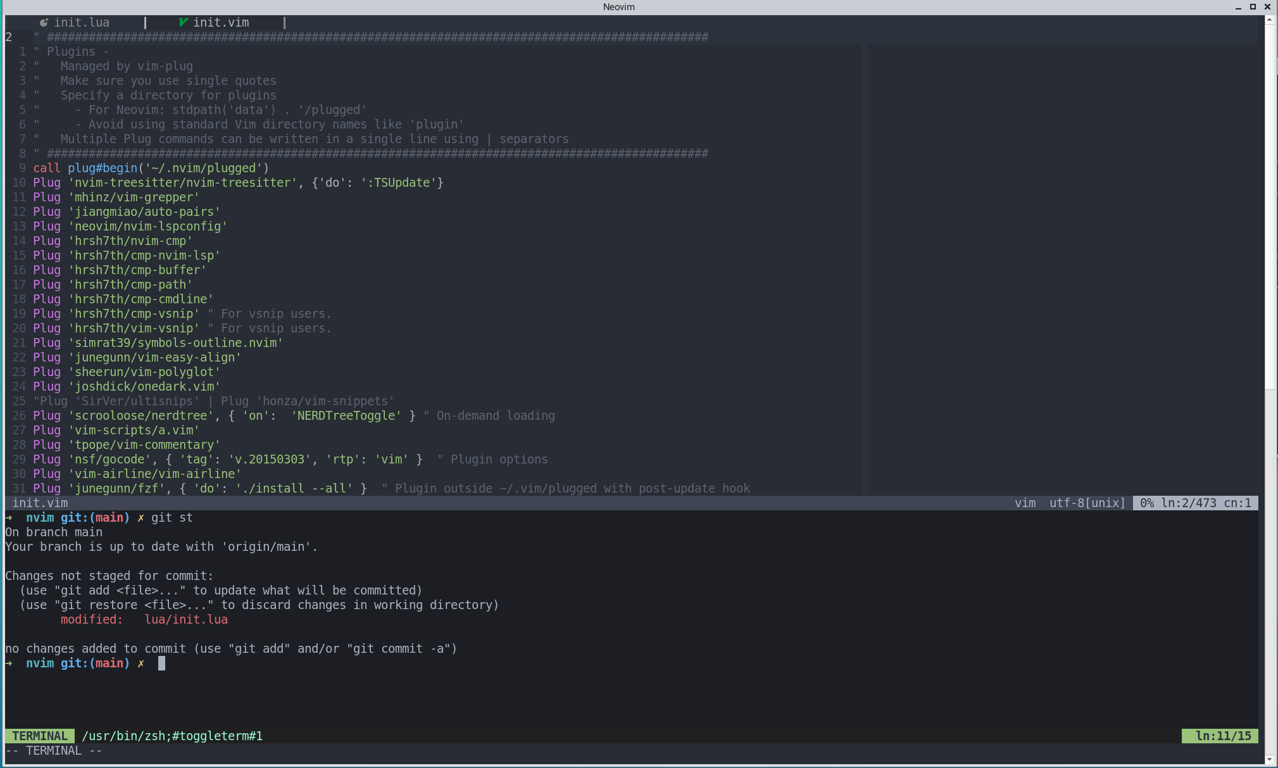Click 'junegunn/fzf' plugin text
The image size is (1278, 768).
(116, 488)
